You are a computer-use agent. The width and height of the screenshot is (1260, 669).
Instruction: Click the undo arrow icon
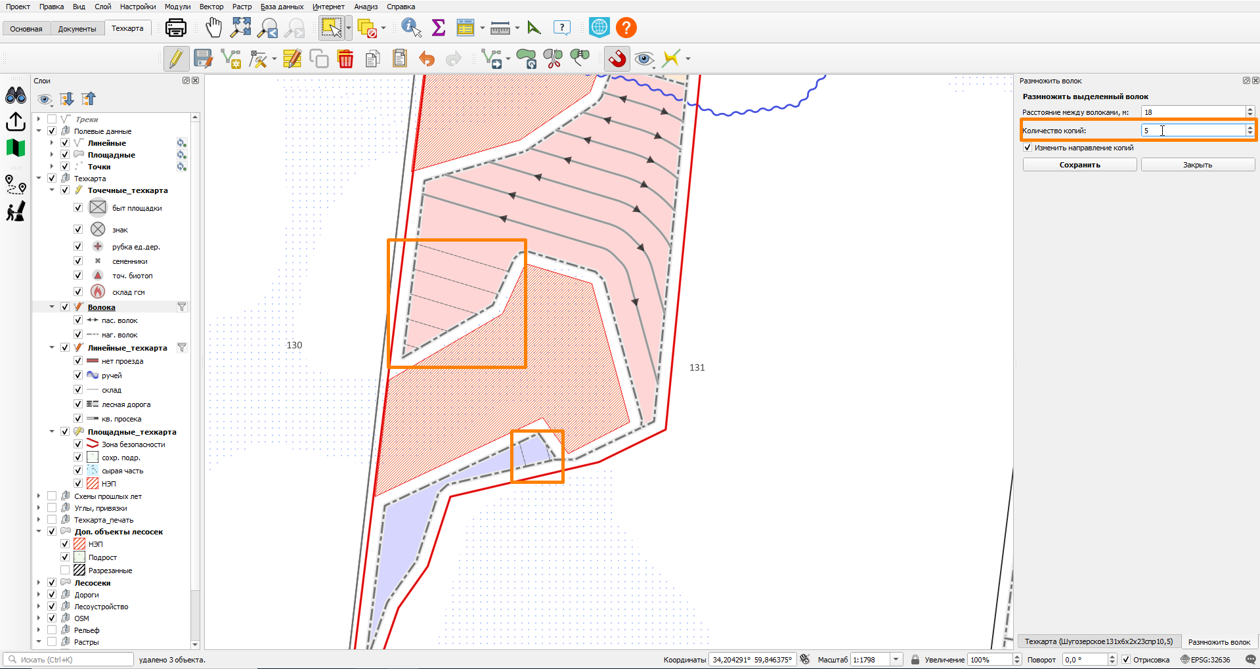pos(427,58)
